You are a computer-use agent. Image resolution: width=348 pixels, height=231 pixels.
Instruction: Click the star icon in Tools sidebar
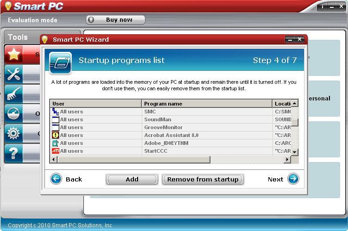pos(14,54)
